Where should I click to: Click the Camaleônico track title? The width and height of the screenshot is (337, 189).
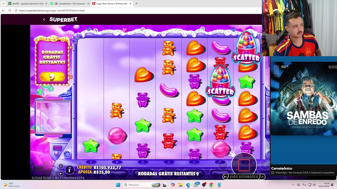[282, 169]
